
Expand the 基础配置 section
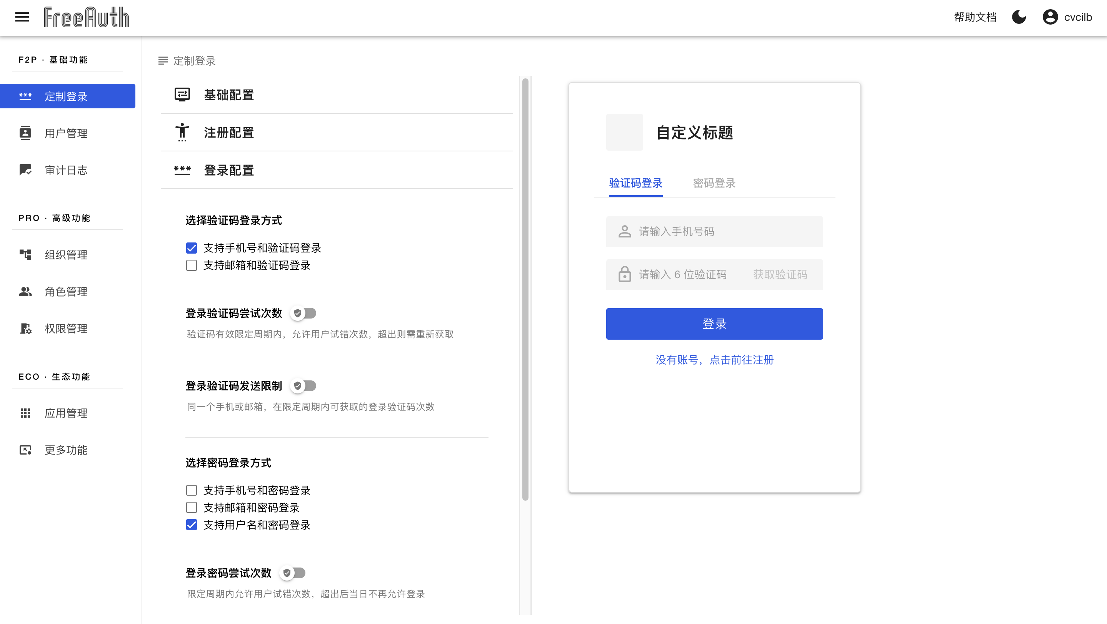coord(337,95)
